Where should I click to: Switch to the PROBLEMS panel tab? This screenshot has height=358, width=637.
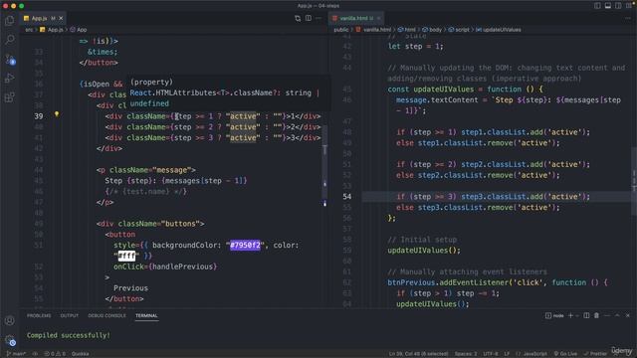click(x=39, y=315)
